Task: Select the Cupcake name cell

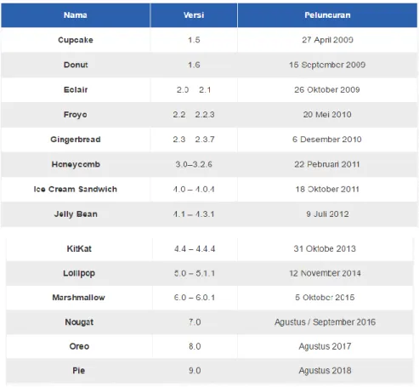Action: point(76,40)
